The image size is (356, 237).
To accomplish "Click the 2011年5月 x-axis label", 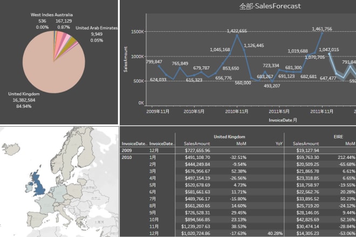I will pos(279,111).
